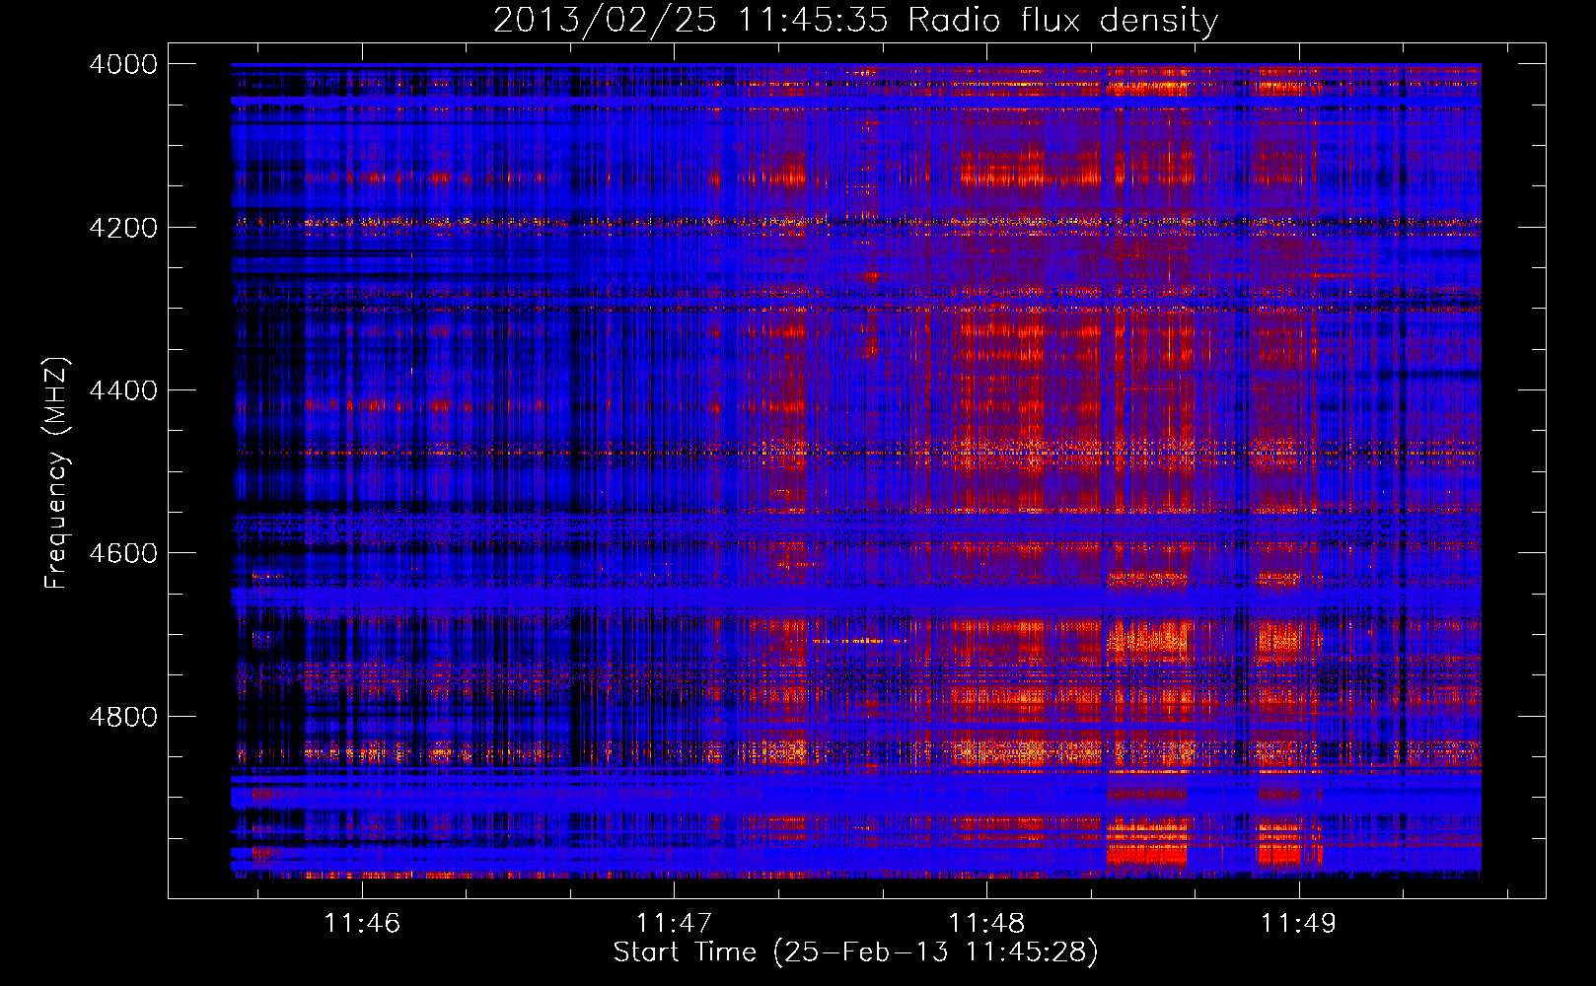Click the 11:46 time tick label
The width and height of the screenshot is (1596, 986).
coord(362,923)
